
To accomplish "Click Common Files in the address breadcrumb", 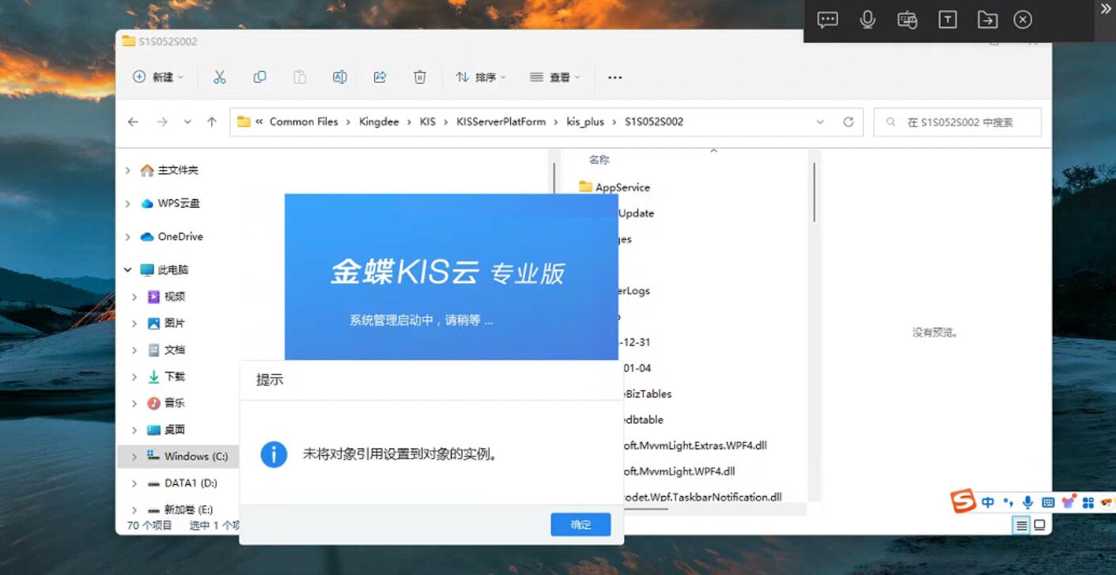I will [304, 122].
